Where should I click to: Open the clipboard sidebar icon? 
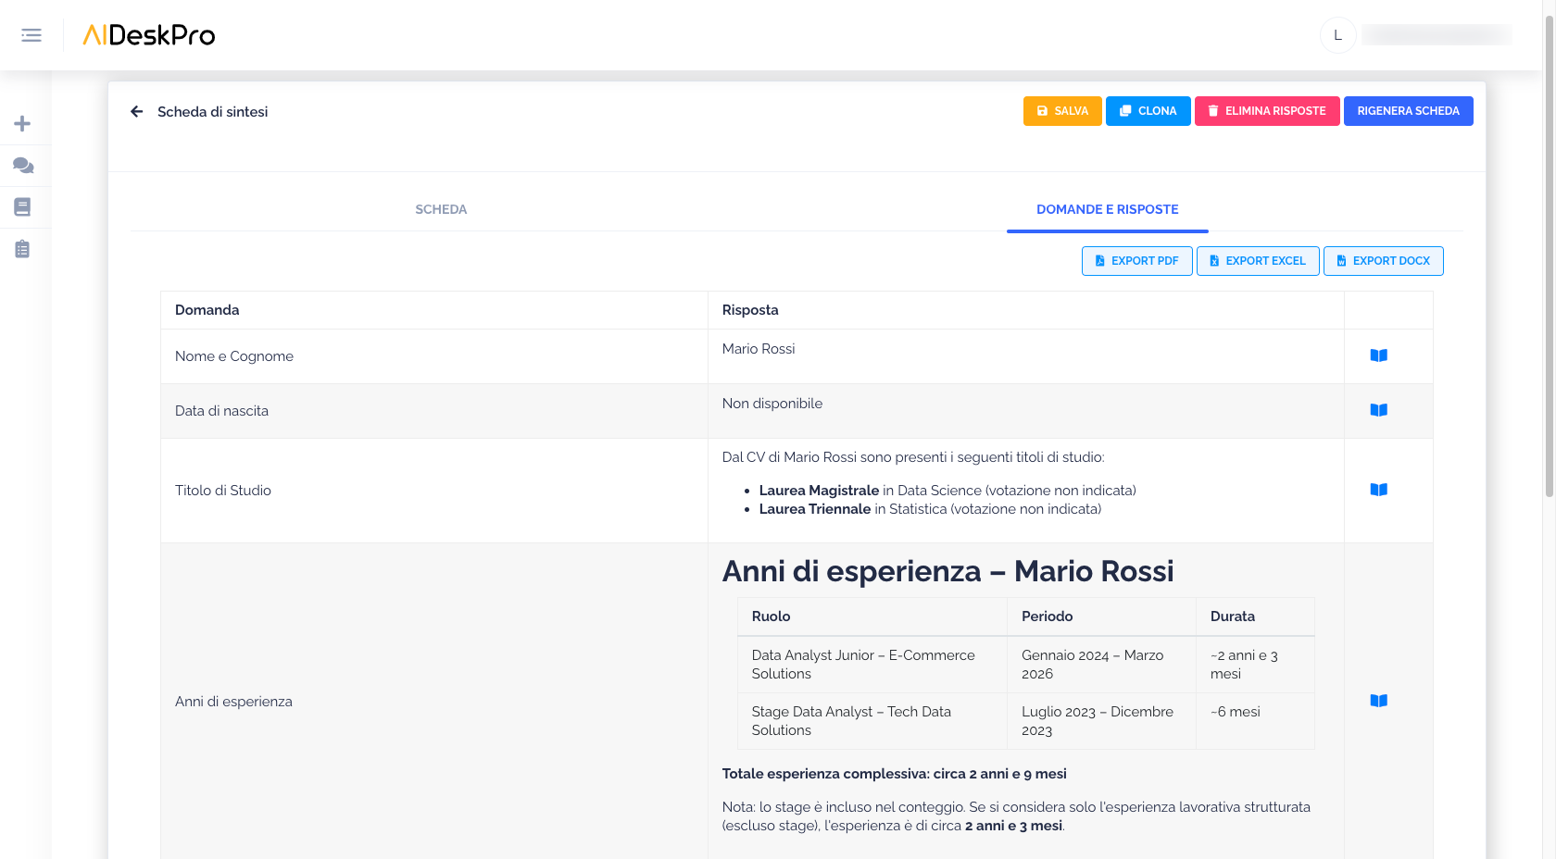click(x=22, y=249)
